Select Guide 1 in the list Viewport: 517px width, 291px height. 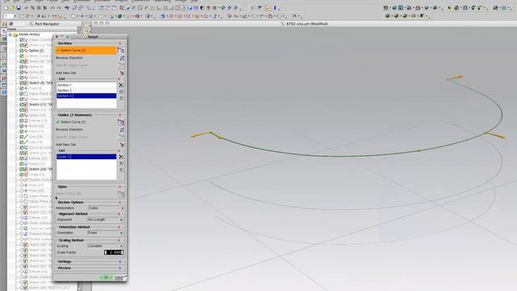coord(86,157)
